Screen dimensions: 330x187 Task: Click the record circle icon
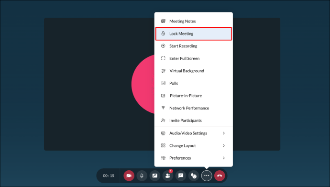163,46
